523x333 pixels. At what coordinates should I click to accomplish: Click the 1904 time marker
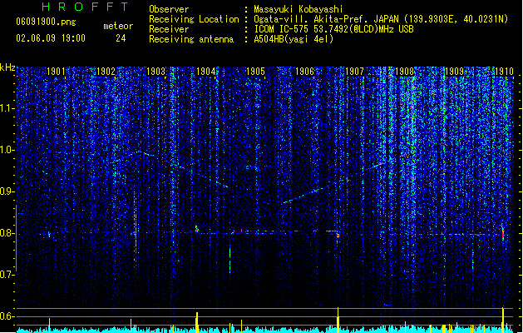206,72
